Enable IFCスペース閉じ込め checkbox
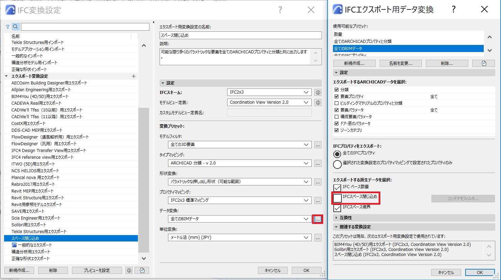The height and width of the screenshot is (280, 501). pos(337,198)
